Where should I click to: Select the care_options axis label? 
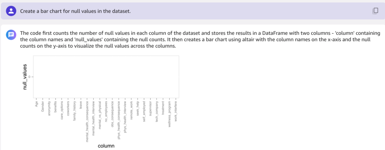point(62,110)
